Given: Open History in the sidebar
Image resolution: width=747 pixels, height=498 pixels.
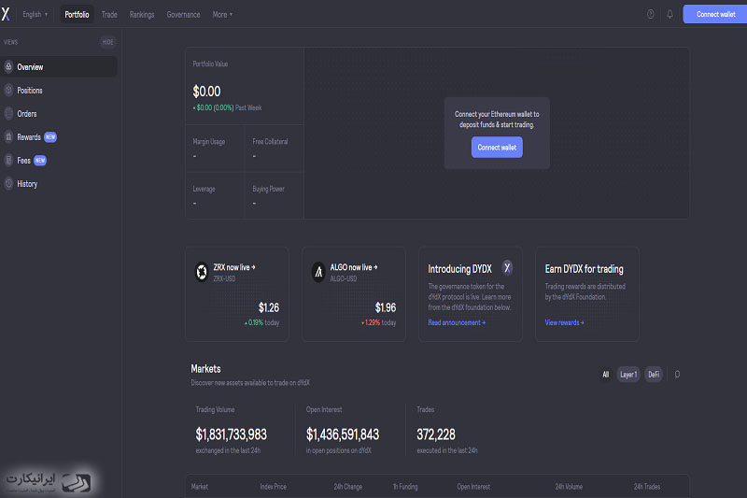Looking at the screenshot, I should [59, 183].
